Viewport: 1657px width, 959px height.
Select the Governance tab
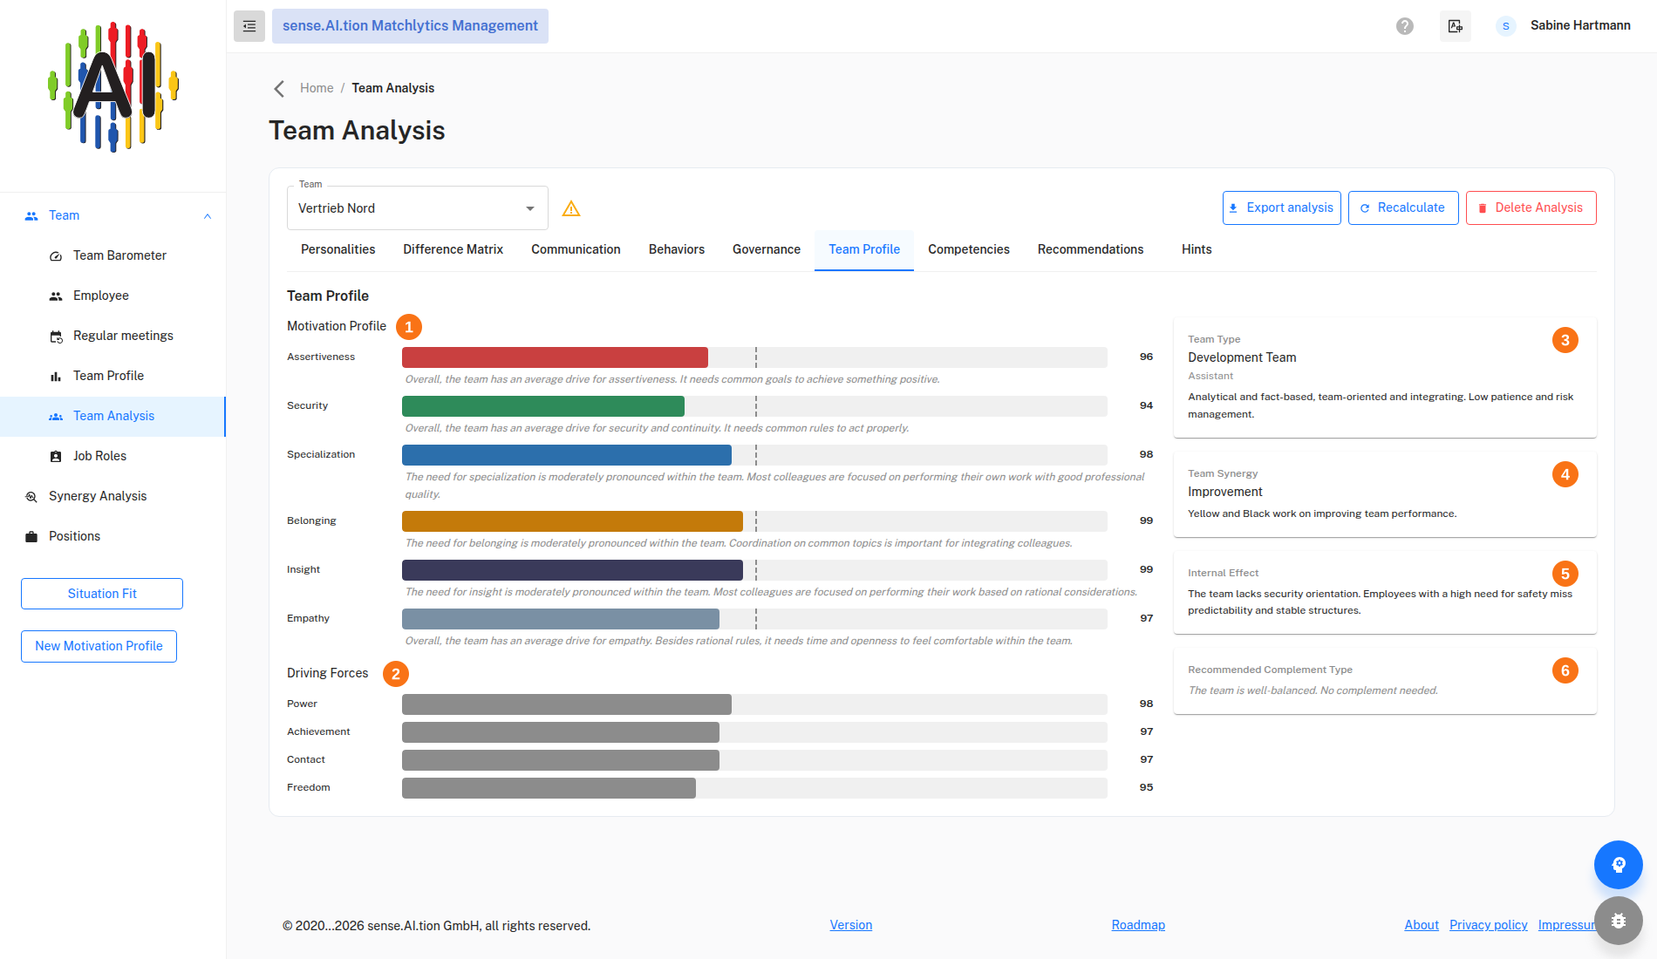click(x=767, y=249)
